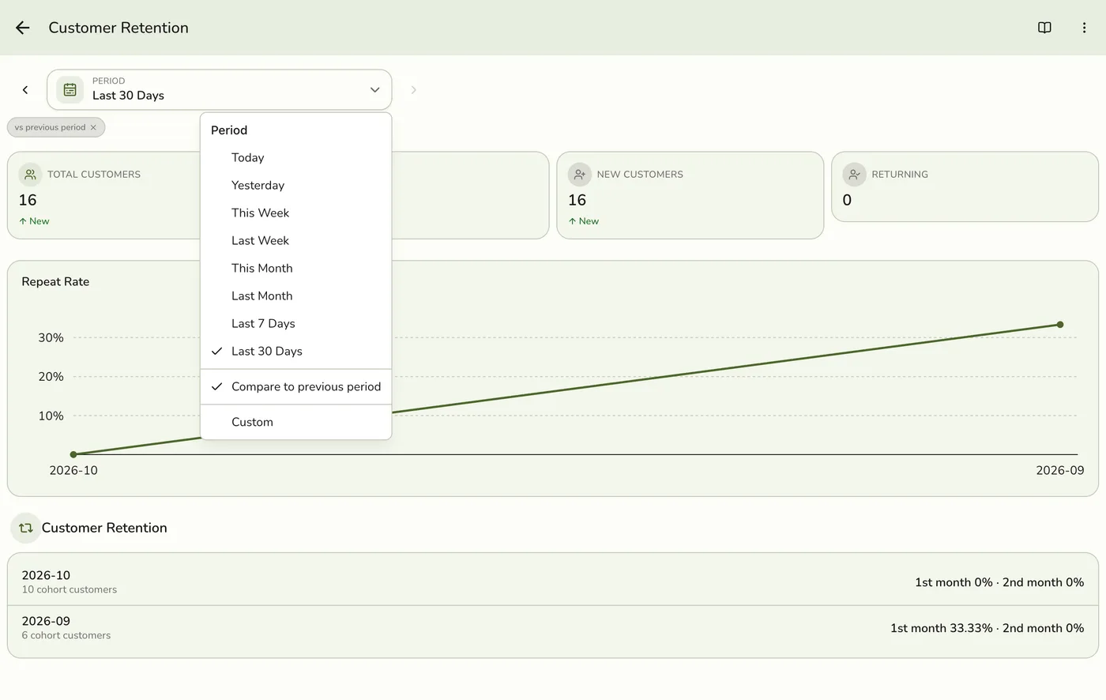Screen dimensions: 1106x700
Task: Click the Returning customer icon
Action: (855, 175)
